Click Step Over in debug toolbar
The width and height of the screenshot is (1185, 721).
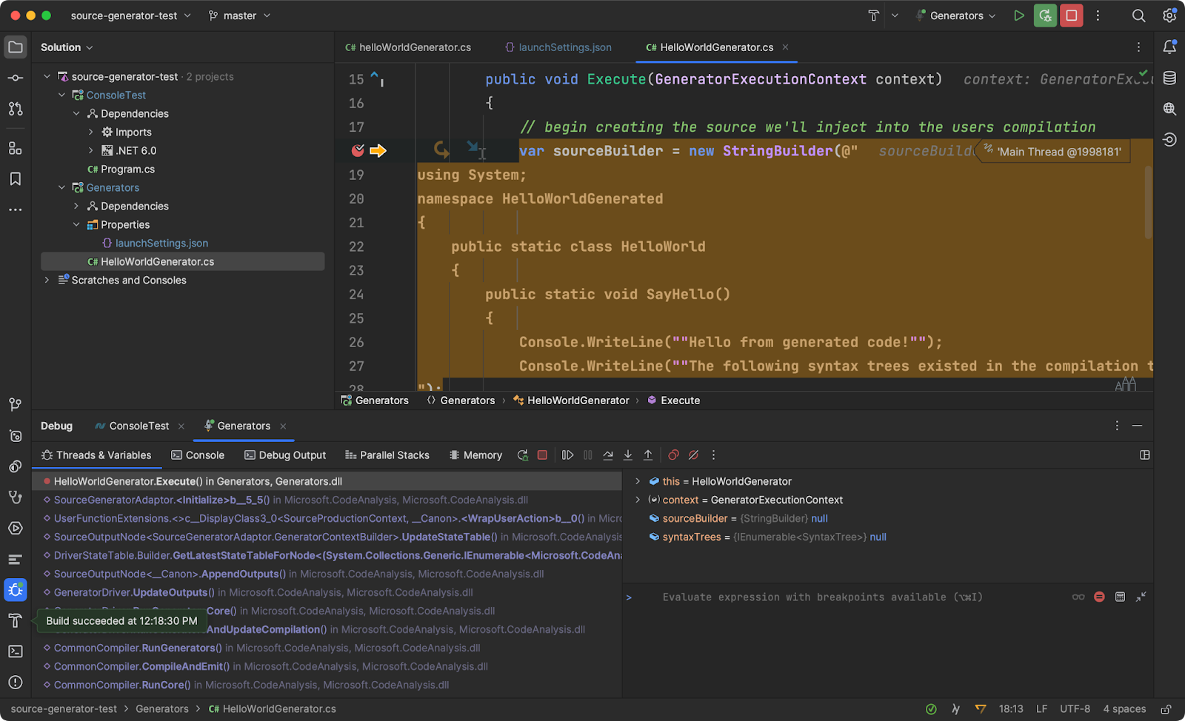pos(608,455)
